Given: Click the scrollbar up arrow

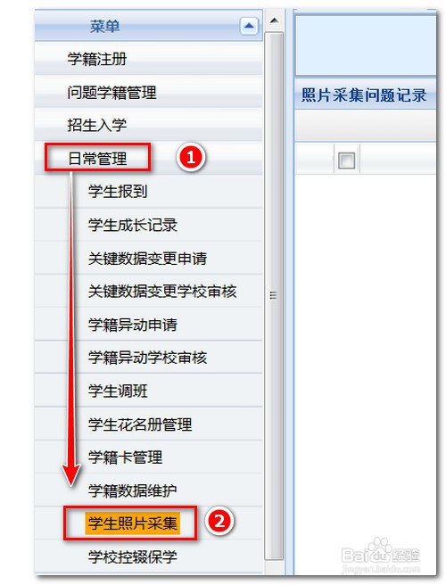Looking at the screenshot, I should click(x=274, y=21).
